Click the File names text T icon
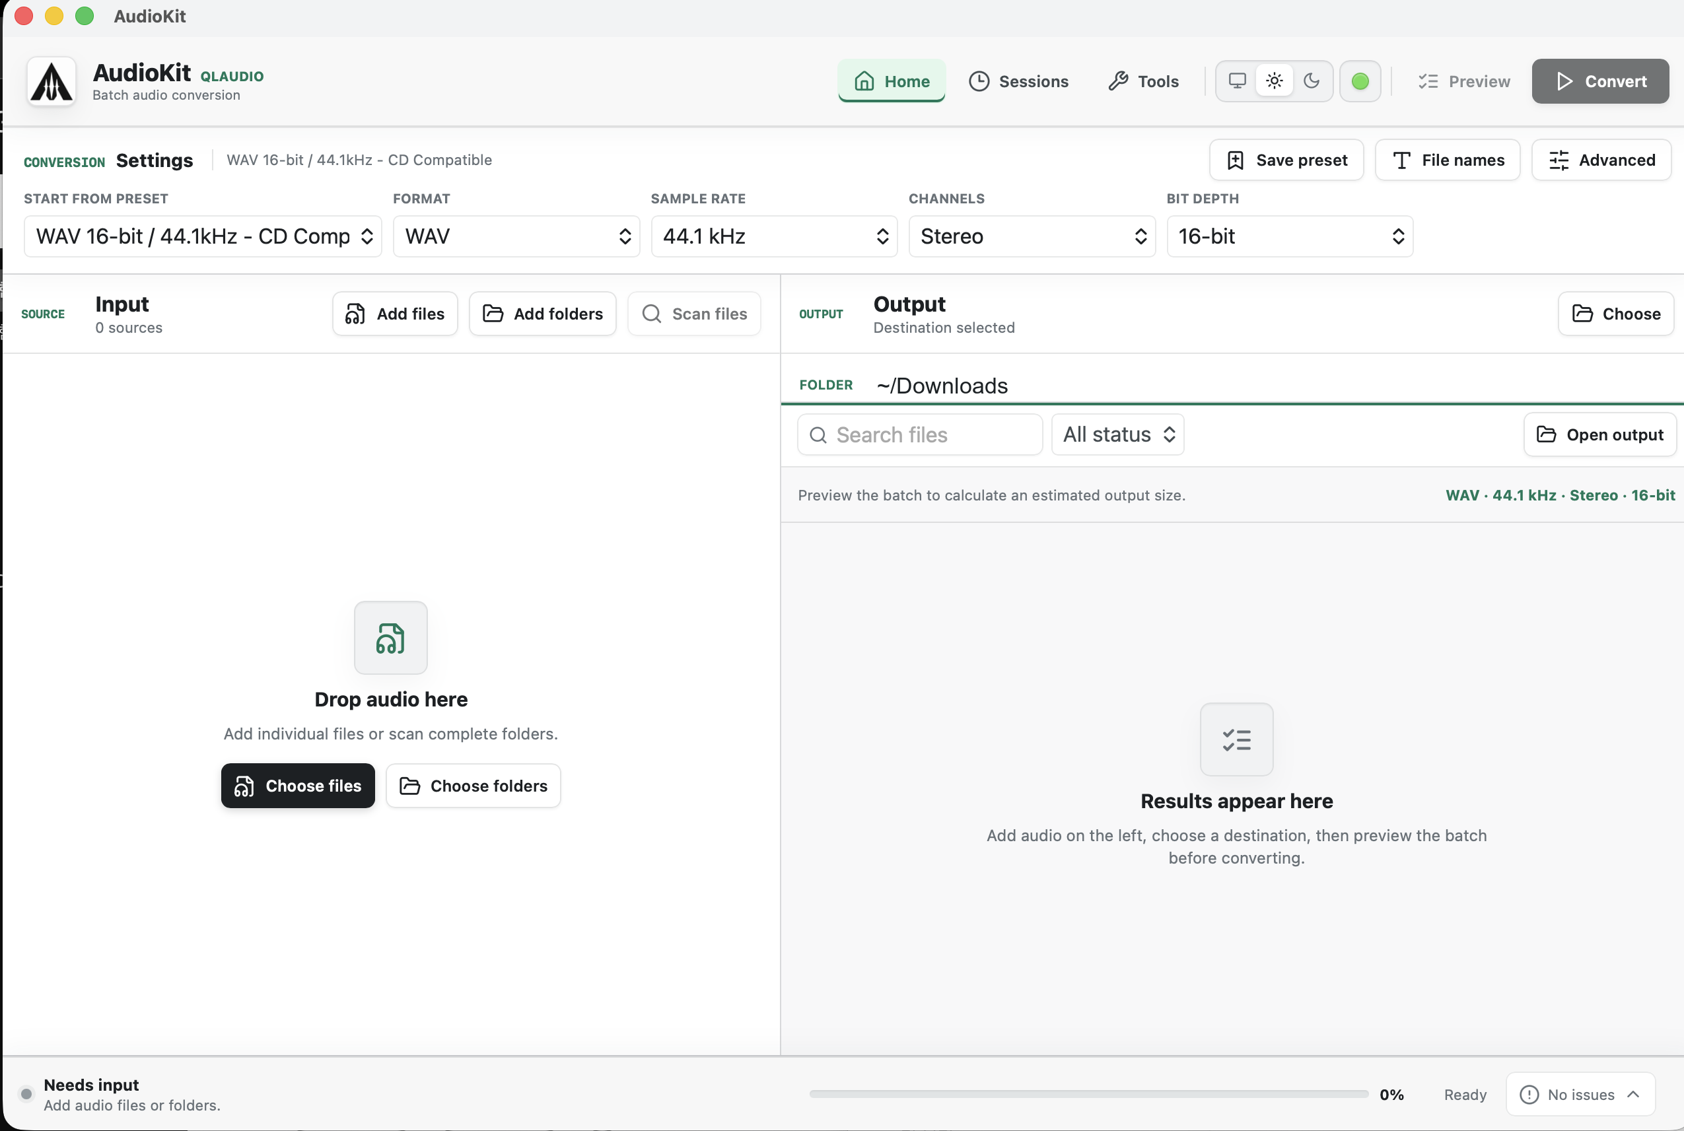The image size is (1684, 1131). [x=1401, y=160]
